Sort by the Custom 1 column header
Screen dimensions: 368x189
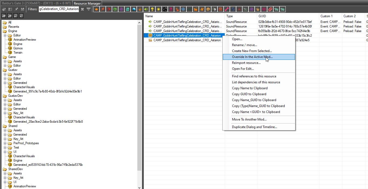click(x=330, y=16)
